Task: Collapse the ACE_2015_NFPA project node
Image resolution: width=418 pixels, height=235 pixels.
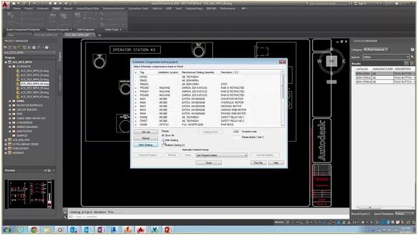Action: (6, 62)
